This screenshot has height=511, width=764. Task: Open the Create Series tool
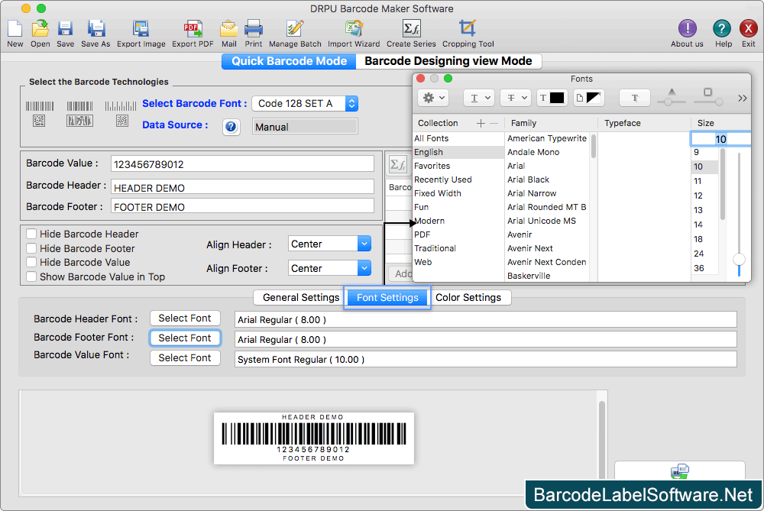[413, 31]
